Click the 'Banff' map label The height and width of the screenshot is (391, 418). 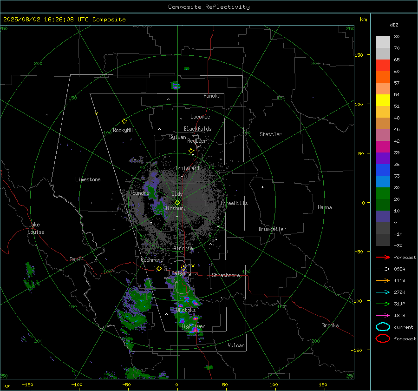pyautogui.click(x=77, y=259)
